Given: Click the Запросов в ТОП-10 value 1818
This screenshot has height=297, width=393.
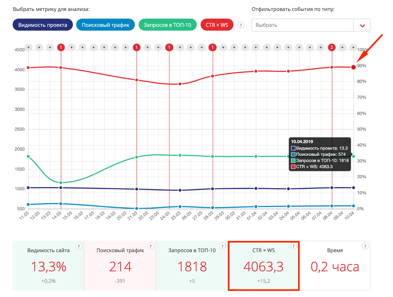Looking at the screenshot, I should pos(192,267).
